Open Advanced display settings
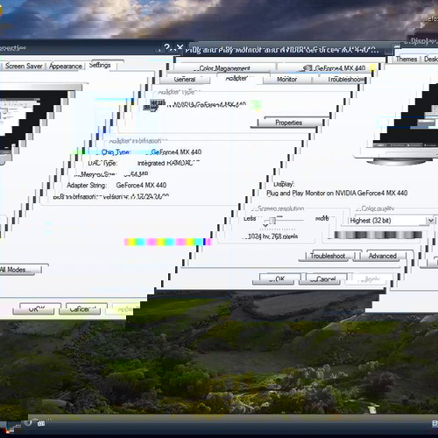The image size is (438, 438). 383,256
